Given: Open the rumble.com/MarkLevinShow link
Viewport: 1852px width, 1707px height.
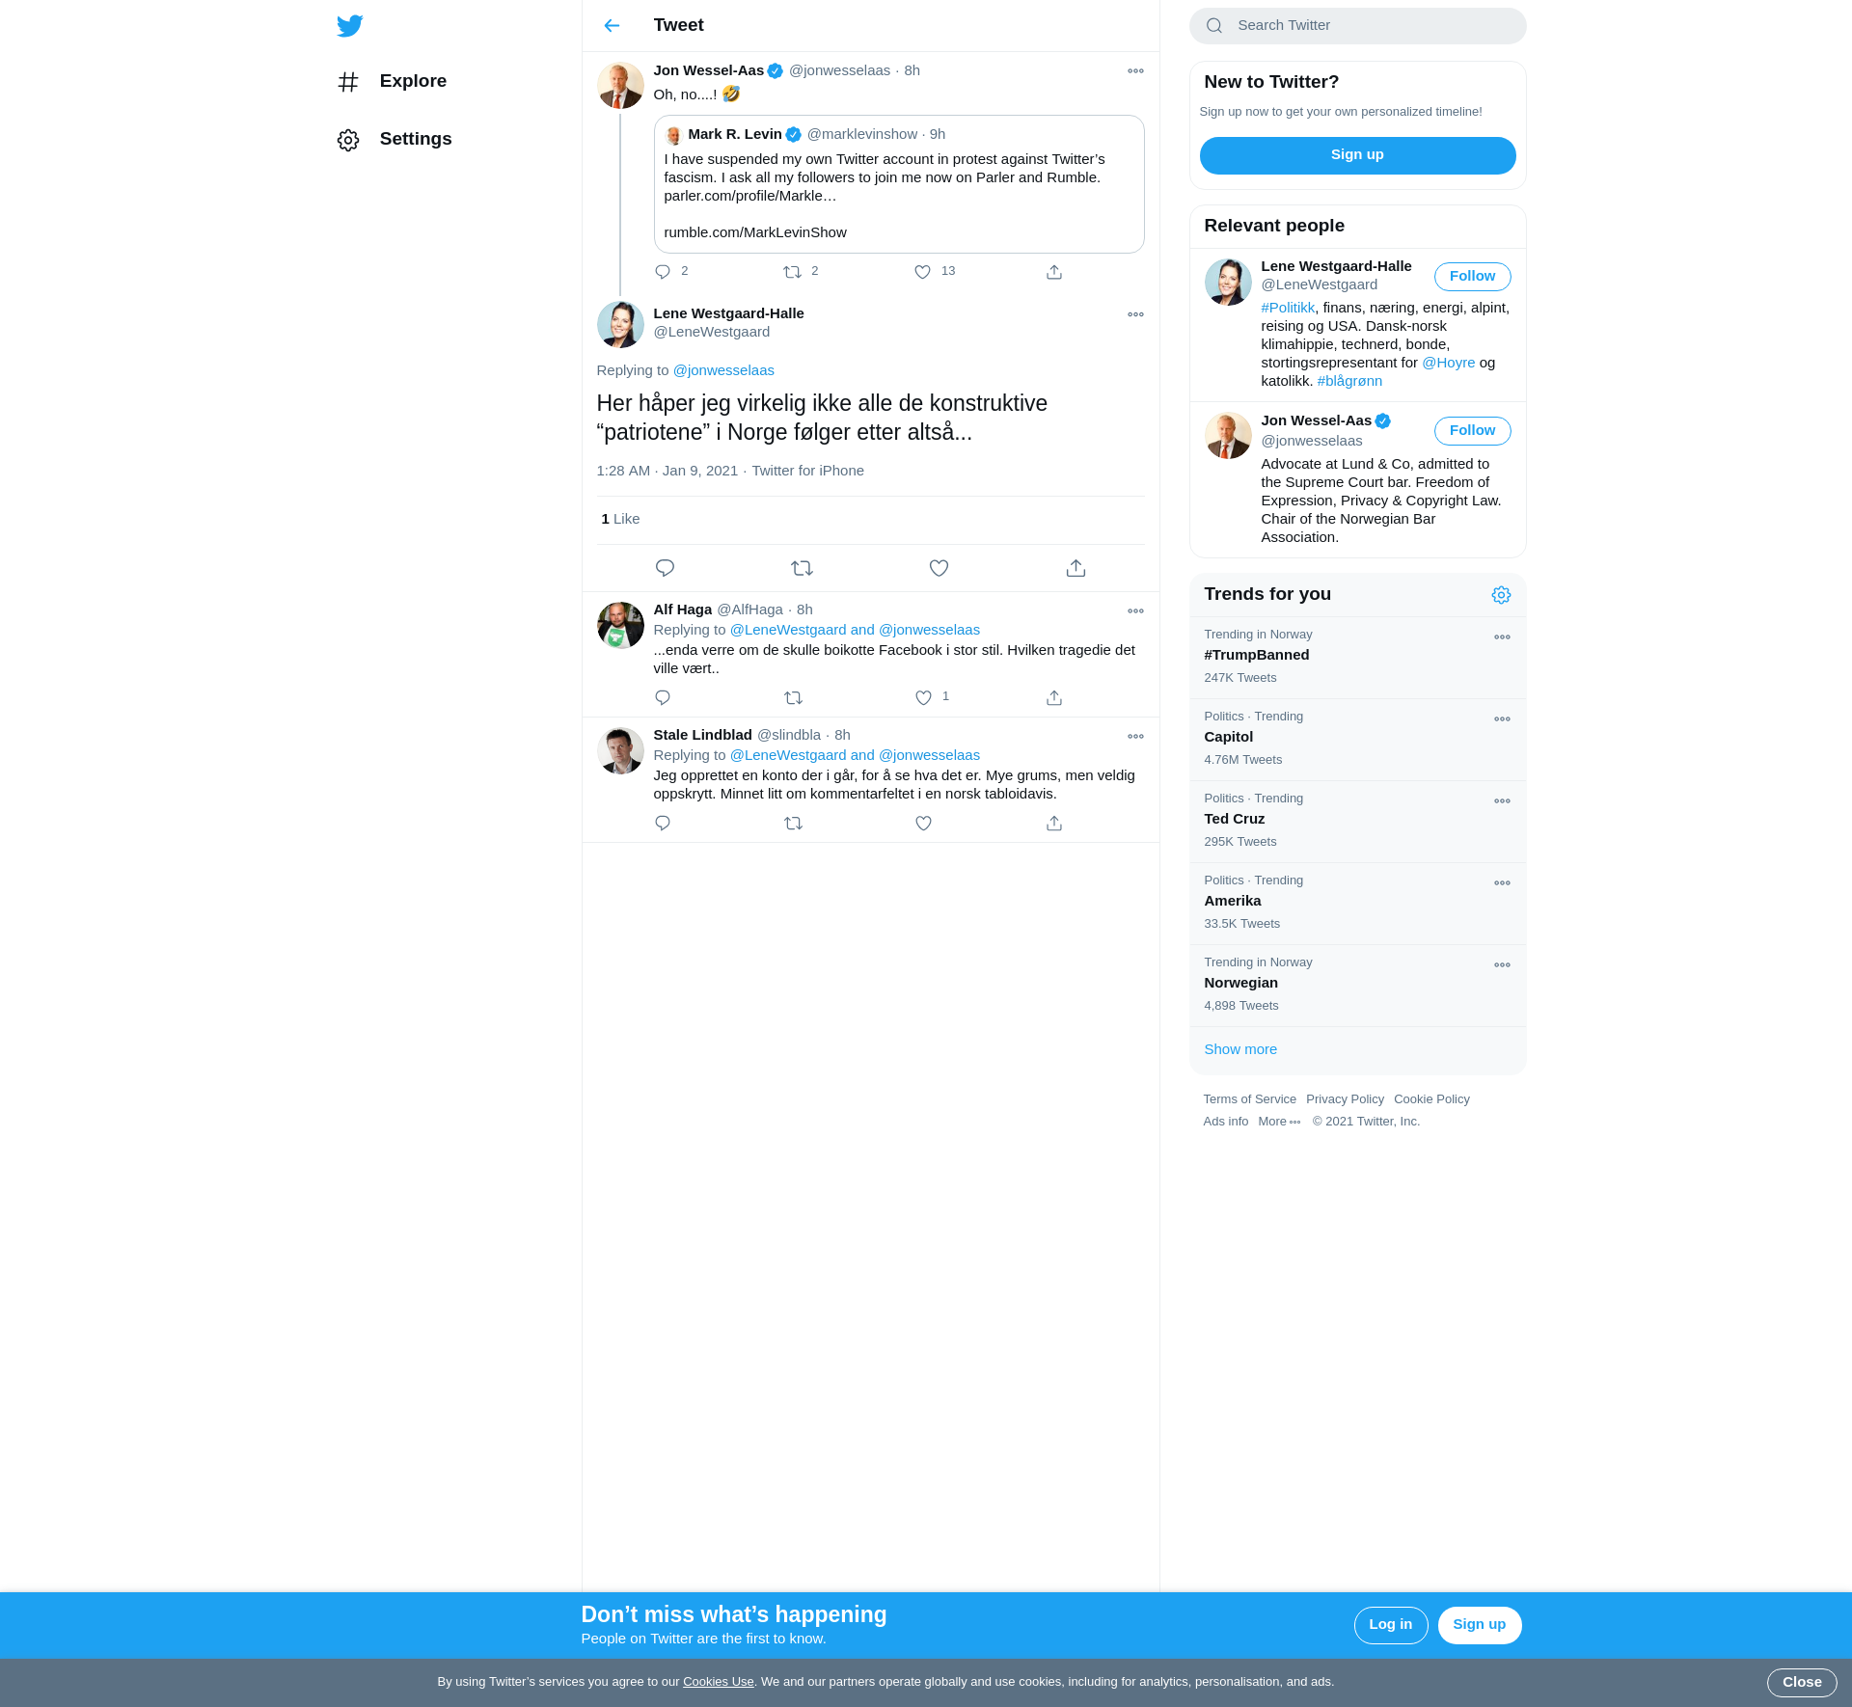Looking at the screenshot, I should click(x=755, y=232).
